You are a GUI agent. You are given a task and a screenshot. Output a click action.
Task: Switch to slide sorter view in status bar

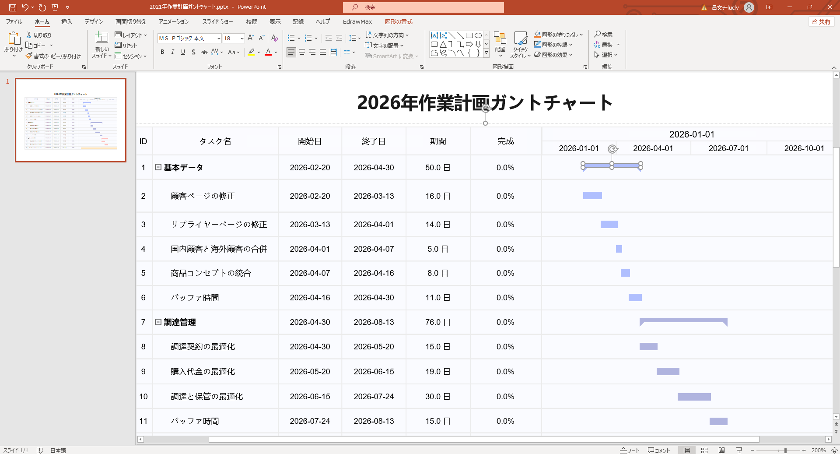[704, 450]
